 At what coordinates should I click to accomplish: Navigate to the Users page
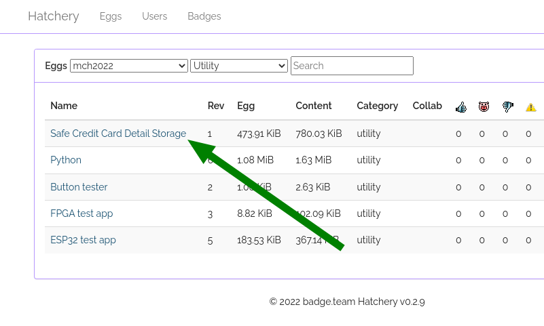click(x=154, y=16)
